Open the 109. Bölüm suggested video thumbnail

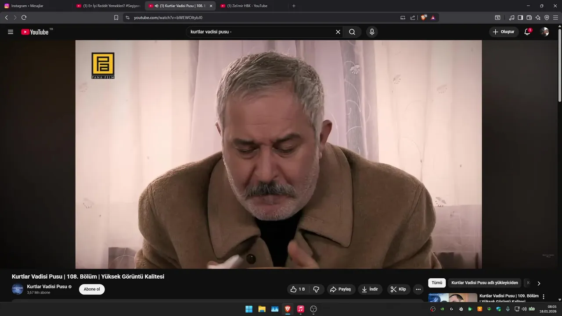[x=453, y=298]
